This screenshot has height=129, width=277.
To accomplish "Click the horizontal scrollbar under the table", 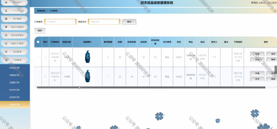I will (x=151, y=87).
